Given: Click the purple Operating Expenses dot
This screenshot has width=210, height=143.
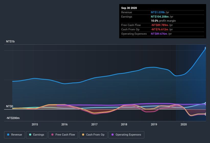Looking at the screenshot, I should [x=113, y=135].
